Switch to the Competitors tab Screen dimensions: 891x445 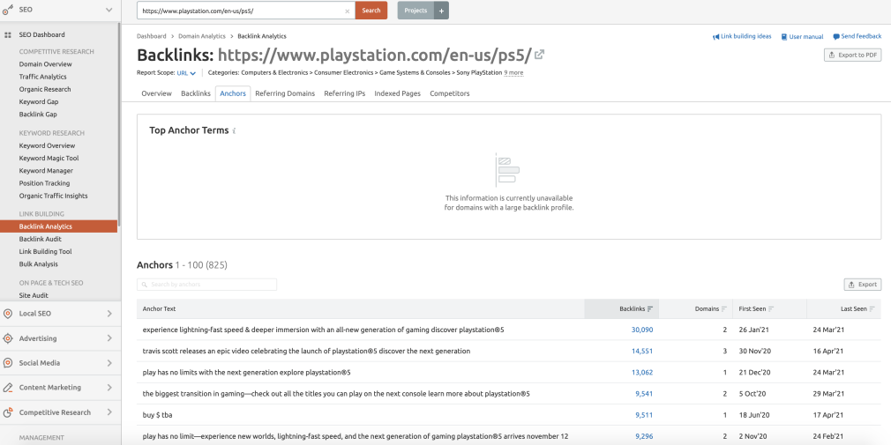point(450,93)
